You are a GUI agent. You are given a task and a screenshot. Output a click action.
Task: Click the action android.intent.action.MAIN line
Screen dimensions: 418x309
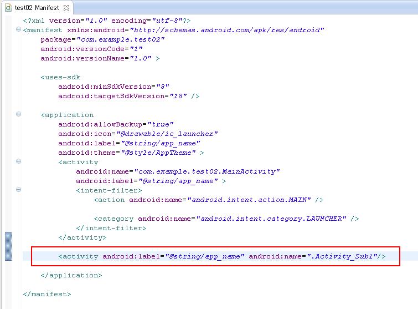(209, 200)
